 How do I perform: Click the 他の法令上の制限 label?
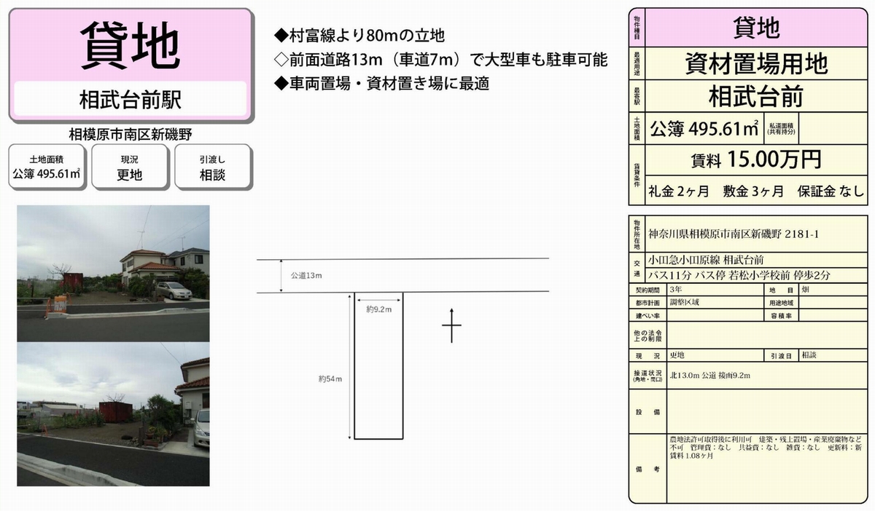pyautogui.click(x=647, y=335)
